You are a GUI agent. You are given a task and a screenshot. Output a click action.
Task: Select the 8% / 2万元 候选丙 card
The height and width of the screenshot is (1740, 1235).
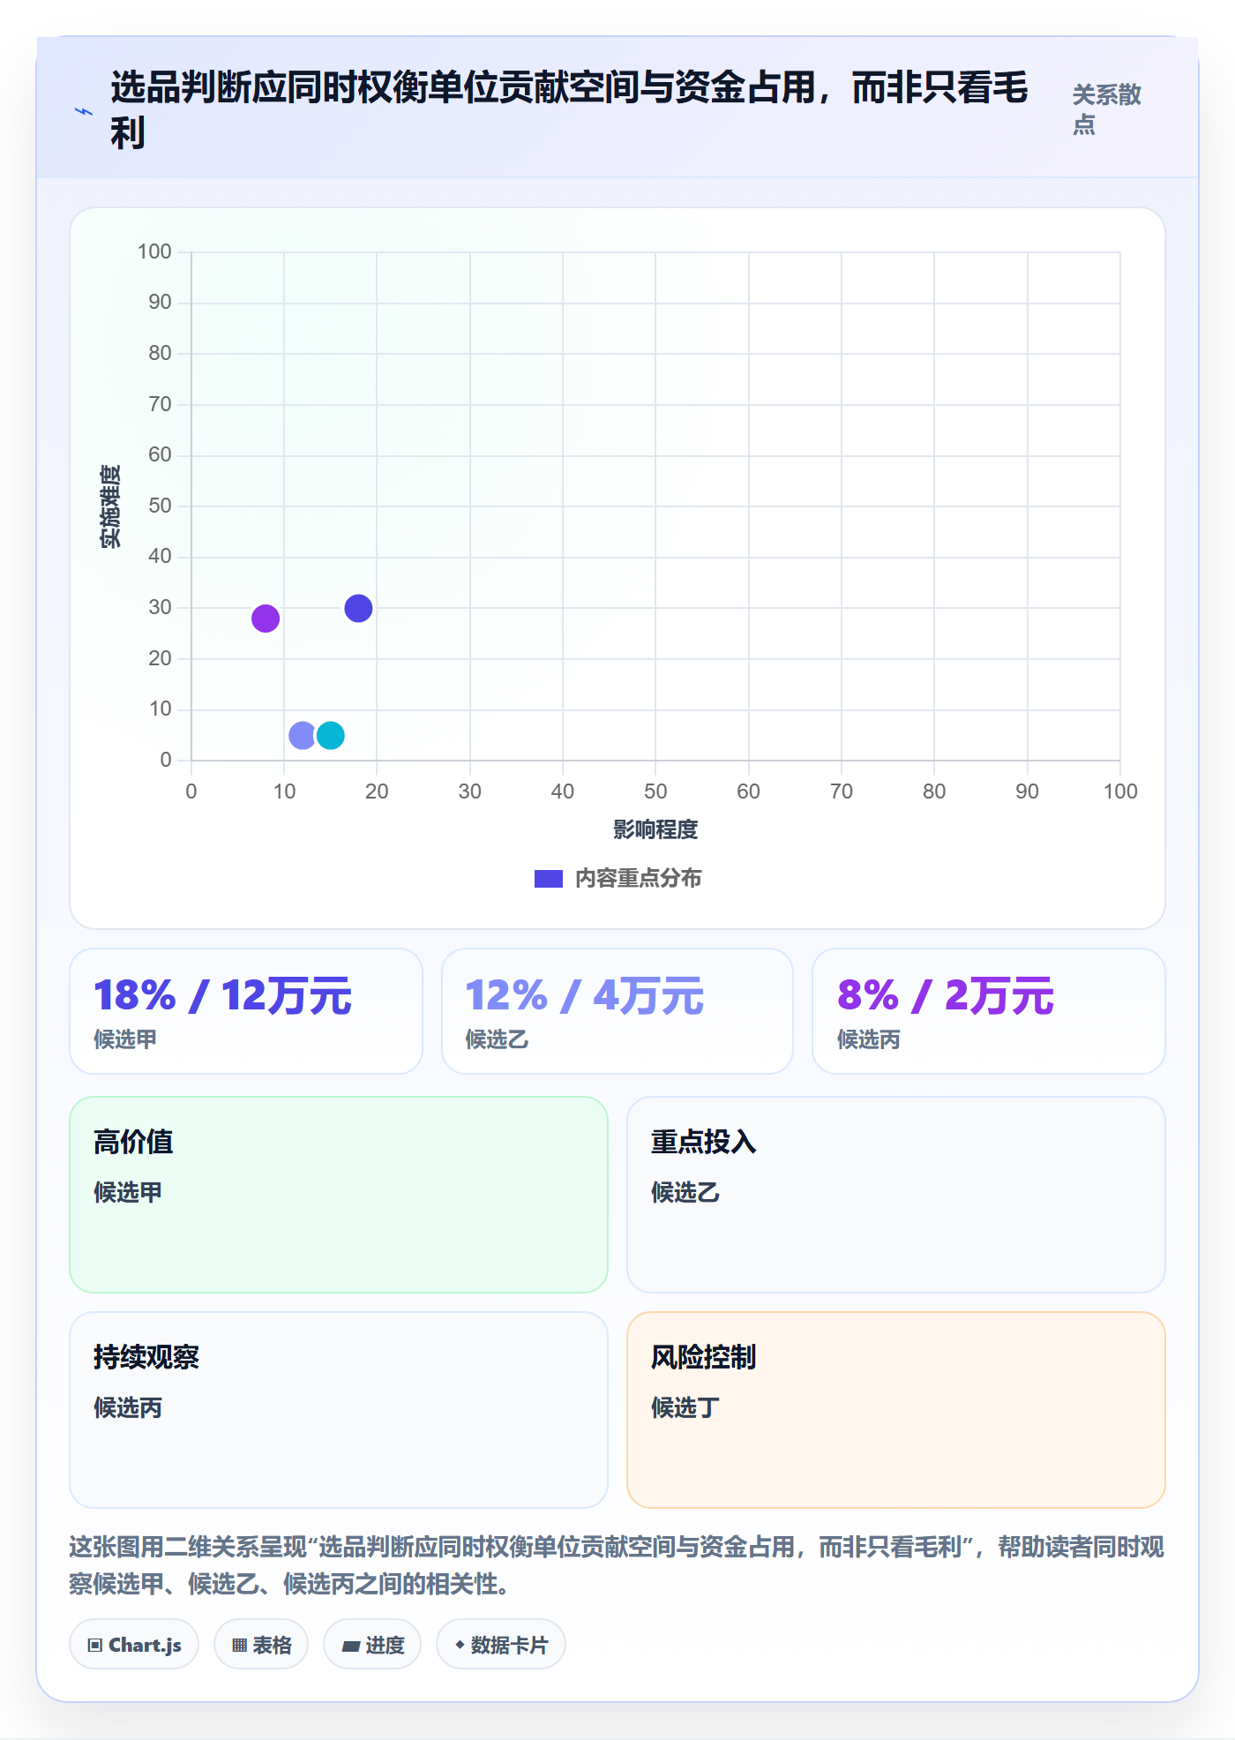coord(989,1011)
